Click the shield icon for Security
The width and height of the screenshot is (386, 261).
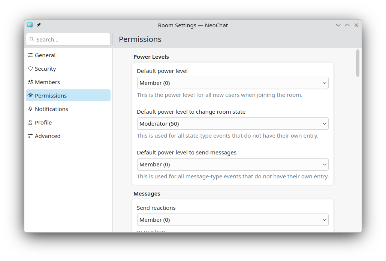pyautogui.click(x=30, y=69)
